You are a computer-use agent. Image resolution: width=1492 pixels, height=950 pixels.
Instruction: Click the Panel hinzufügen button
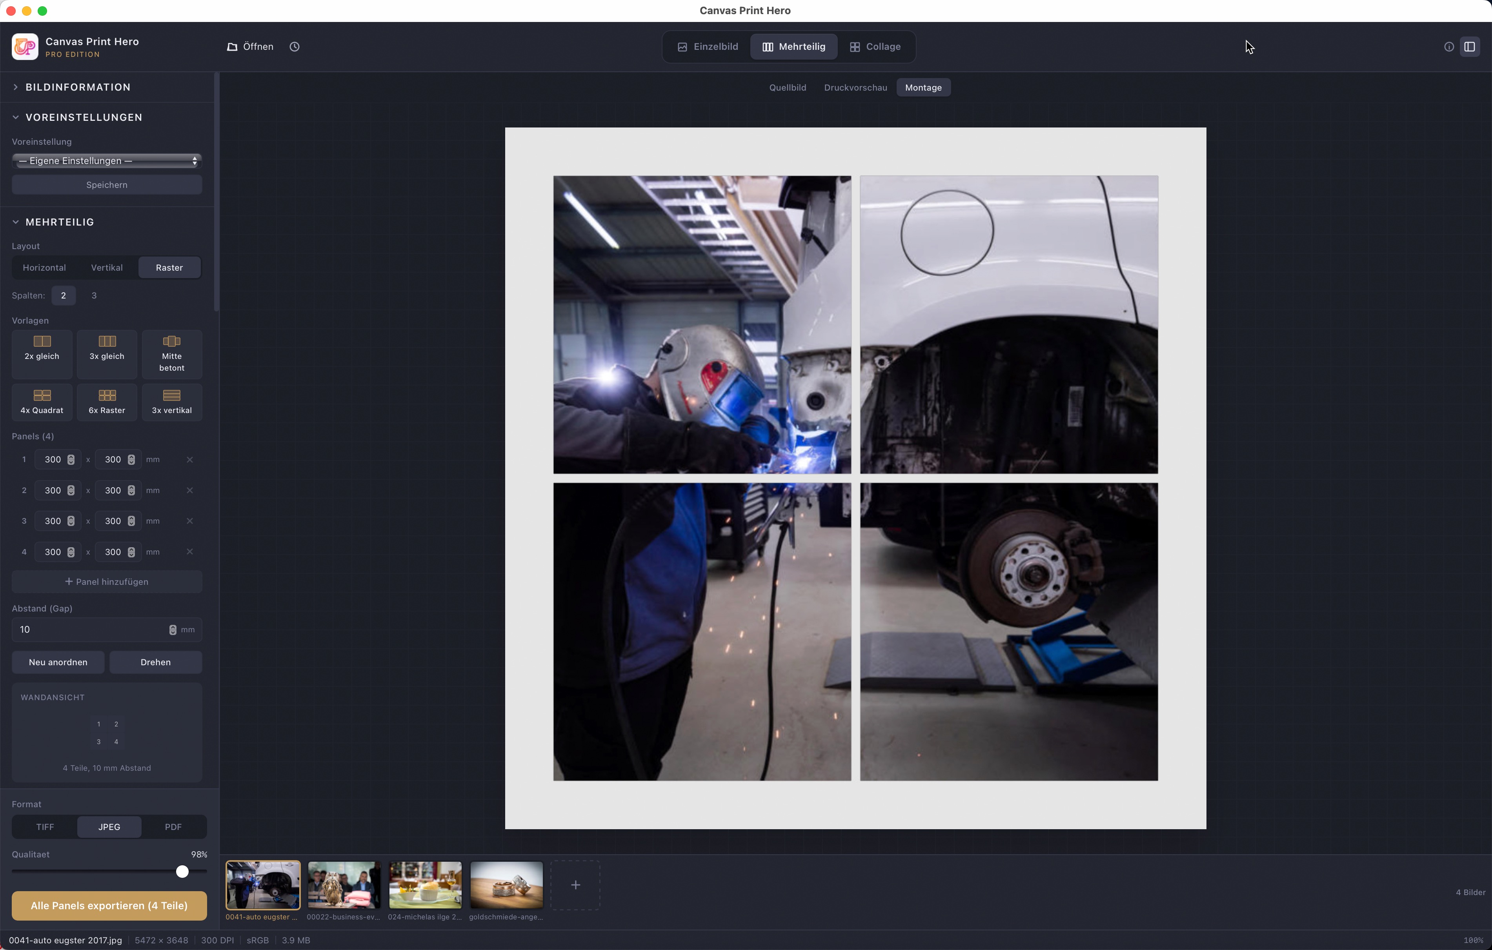coord(107,581)
